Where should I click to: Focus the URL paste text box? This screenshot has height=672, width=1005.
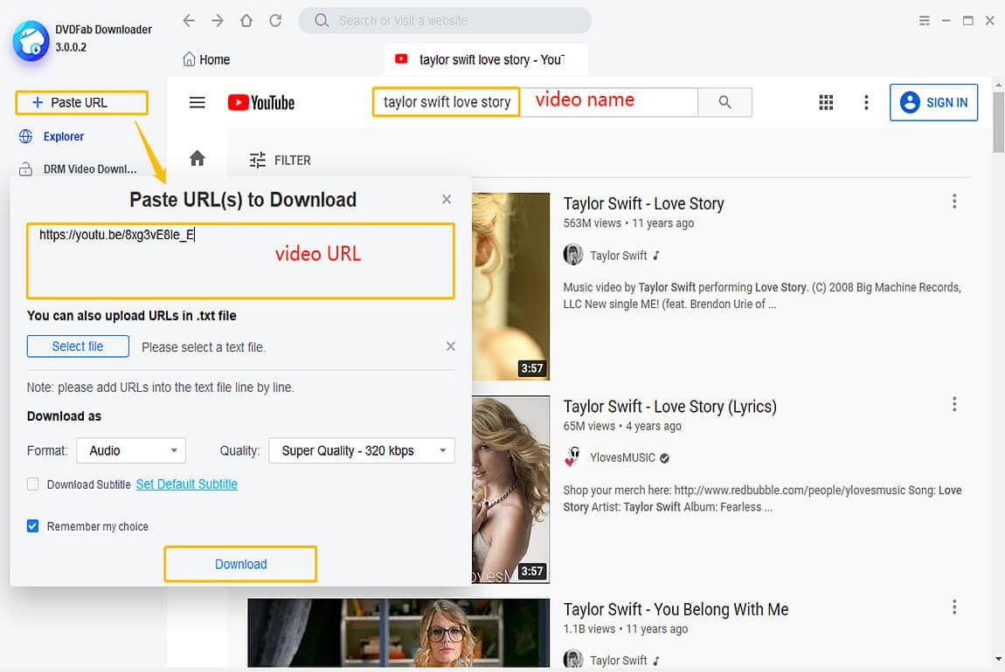(240, 260)
